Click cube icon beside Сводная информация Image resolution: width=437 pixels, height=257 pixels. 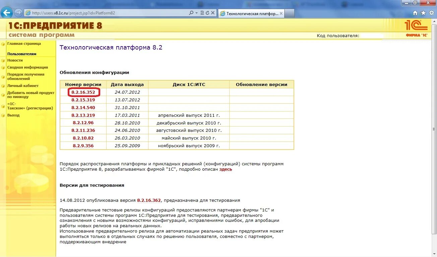(3, 68)
